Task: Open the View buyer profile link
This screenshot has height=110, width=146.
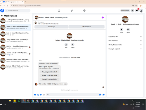Action: [75, 58]
